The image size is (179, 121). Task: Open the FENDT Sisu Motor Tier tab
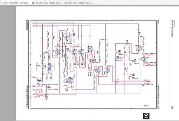point(78,3)
